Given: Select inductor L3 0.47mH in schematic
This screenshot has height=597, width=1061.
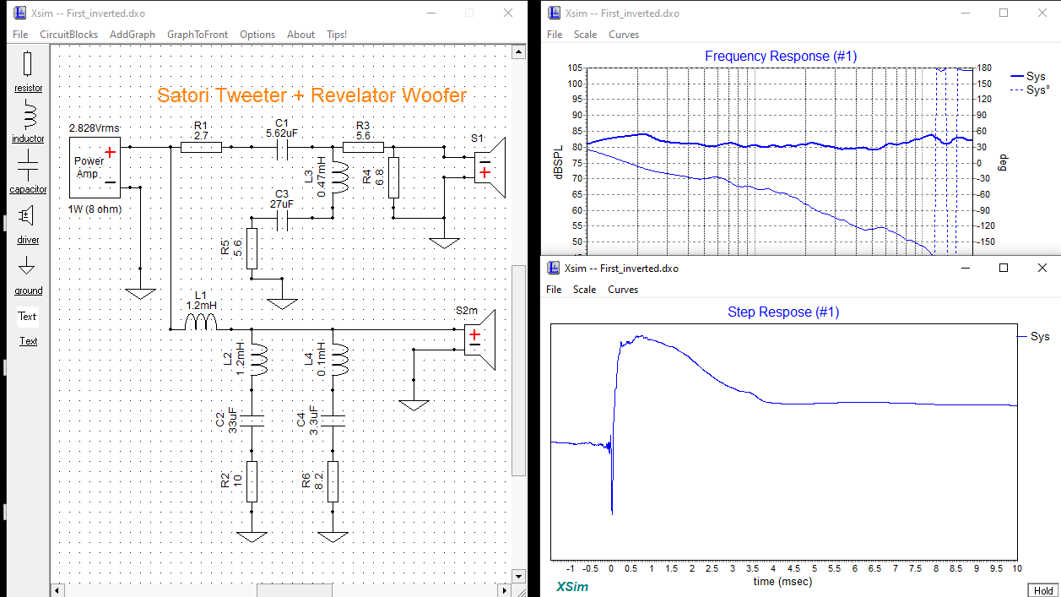Looking at the screenshot, I should pos(339,176).
